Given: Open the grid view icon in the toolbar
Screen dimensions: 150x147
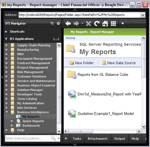Looking at the screenshot, I should [113, 23].
